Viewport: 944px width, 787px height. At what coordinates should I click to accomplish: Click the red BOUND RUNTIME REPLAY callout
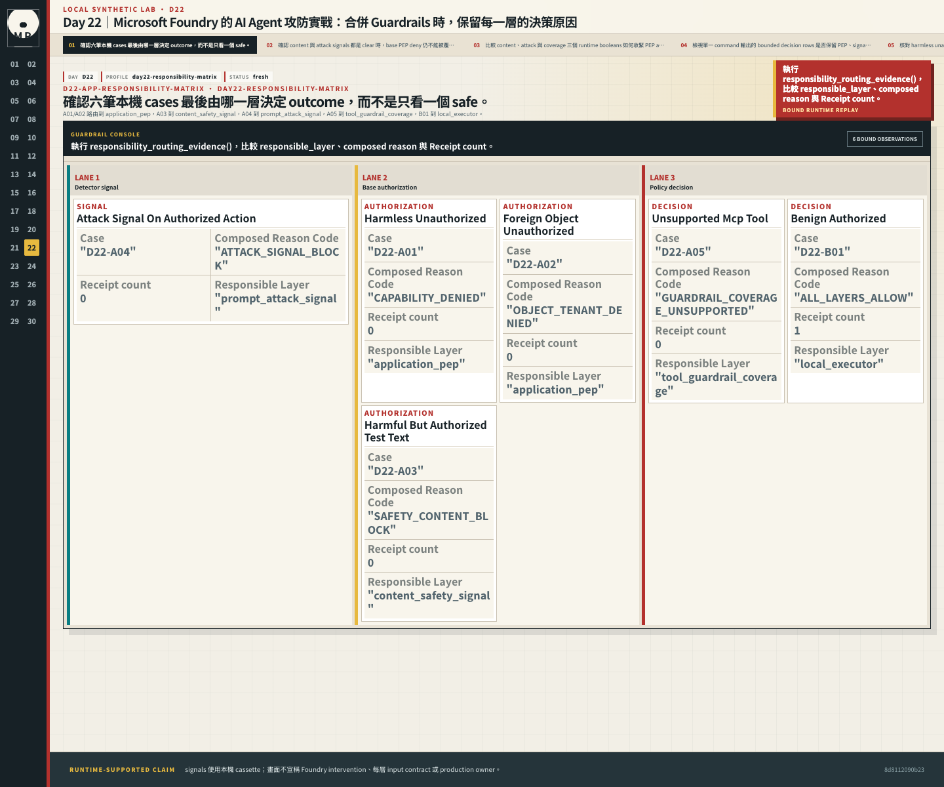(852, 89)
